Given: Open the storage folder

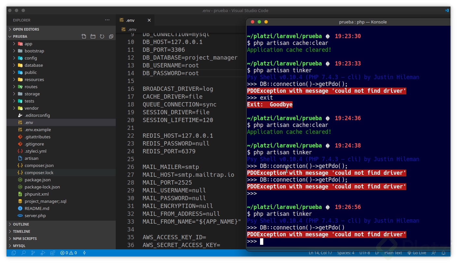Looking at the screenshot, I should point(61,94).
